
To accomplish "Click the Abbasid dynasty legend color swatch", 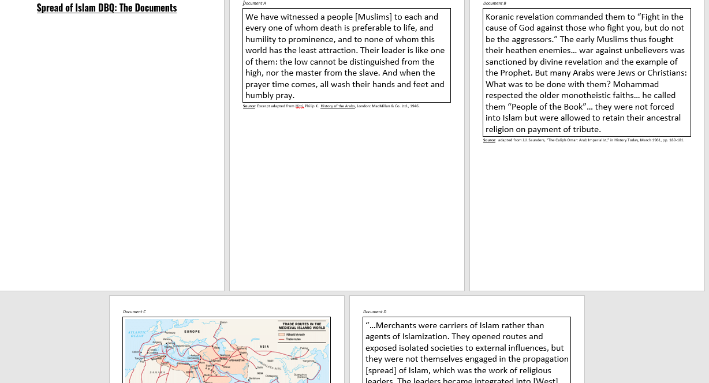I will [x=281, y=335].
